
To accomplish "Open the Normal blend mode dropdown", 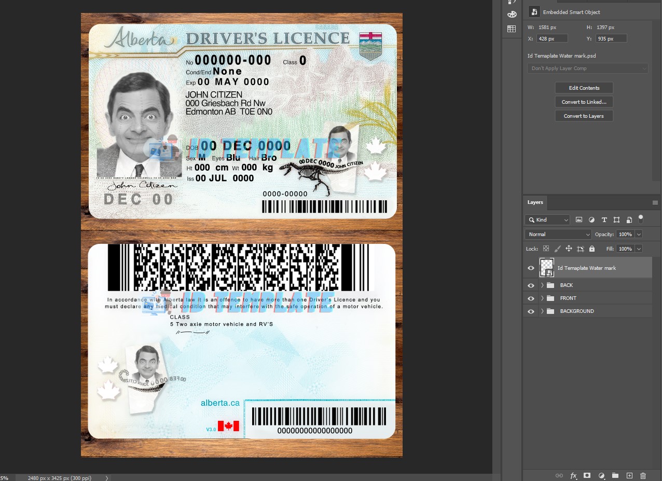I will [558, 235].
